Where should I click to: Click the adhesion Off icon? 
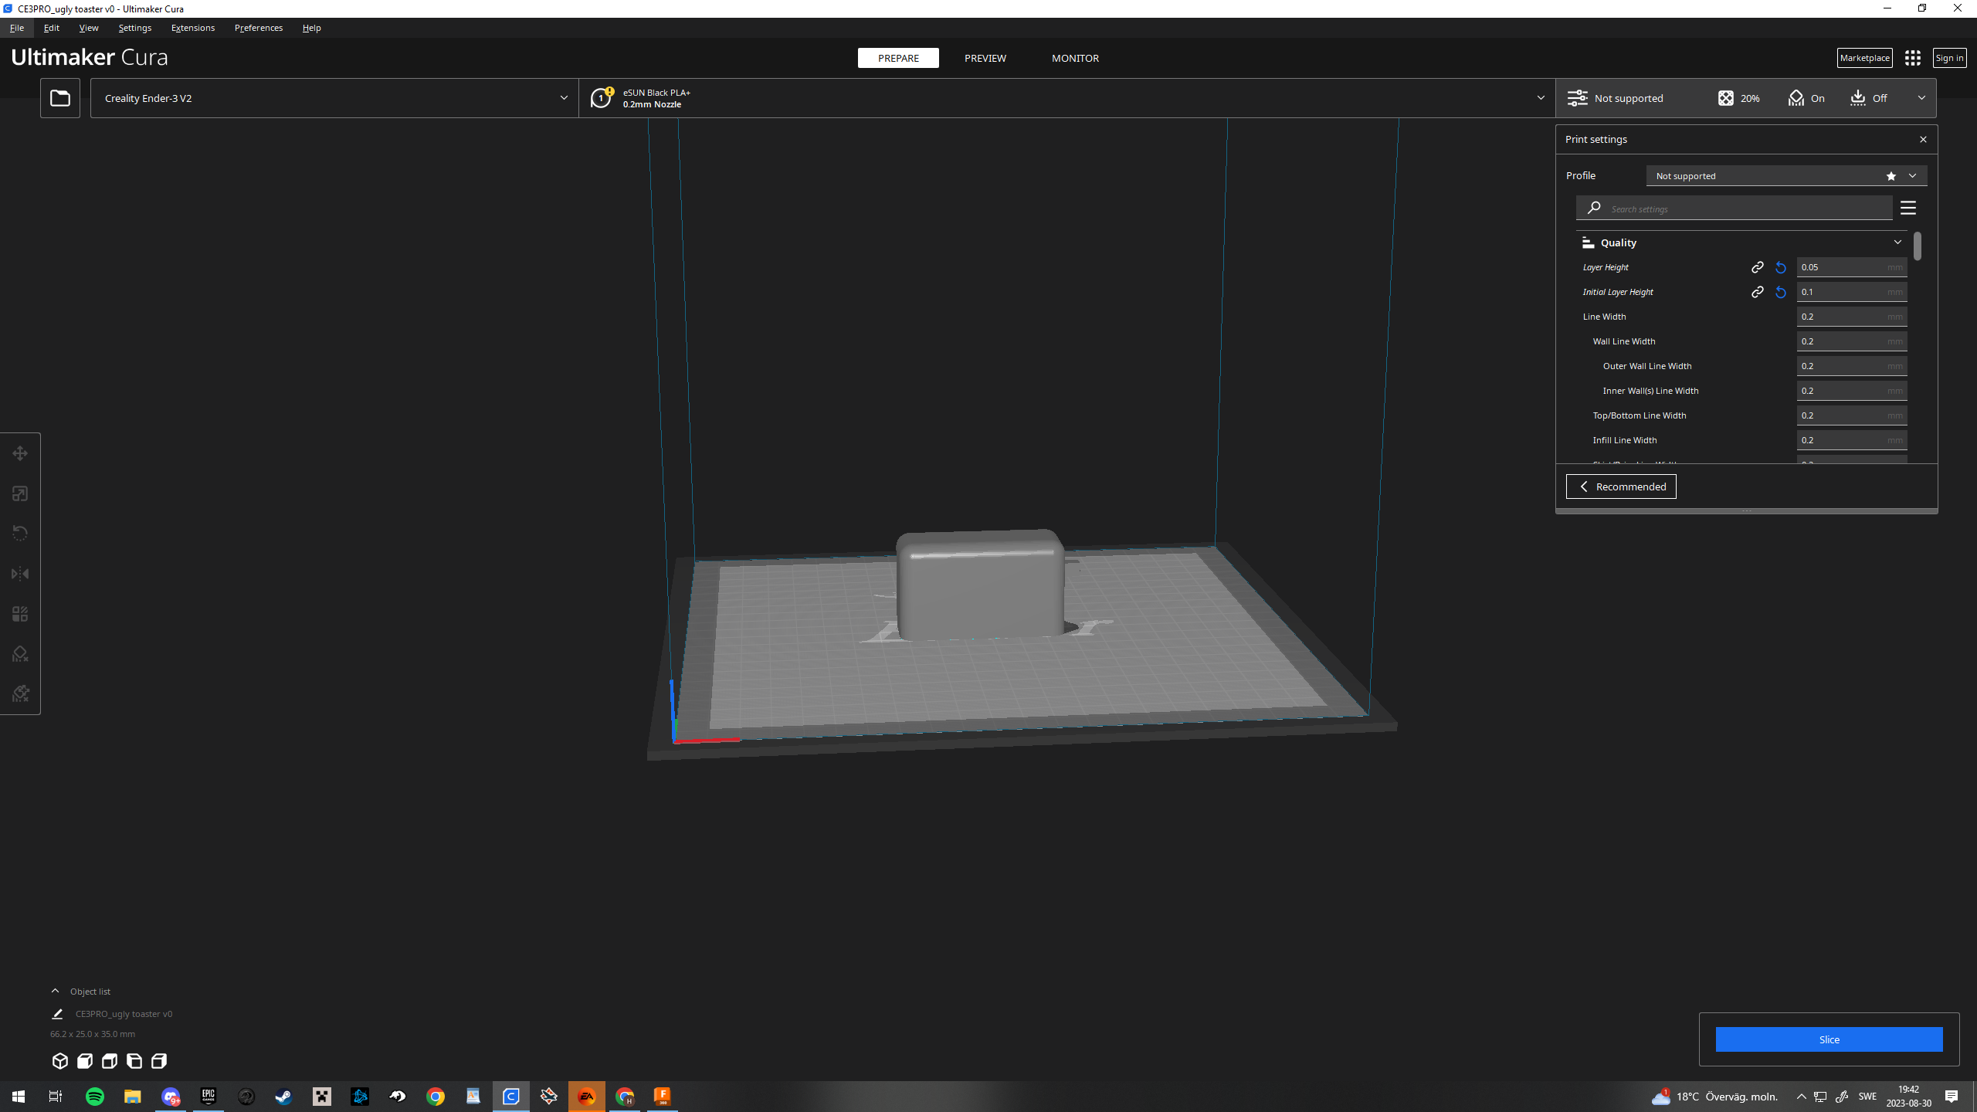click(x=1858, y=98)
